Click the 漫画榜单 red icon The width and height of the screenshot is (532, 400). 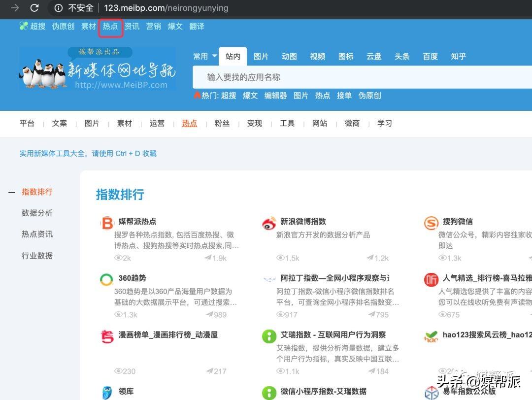tap(107, 336)
